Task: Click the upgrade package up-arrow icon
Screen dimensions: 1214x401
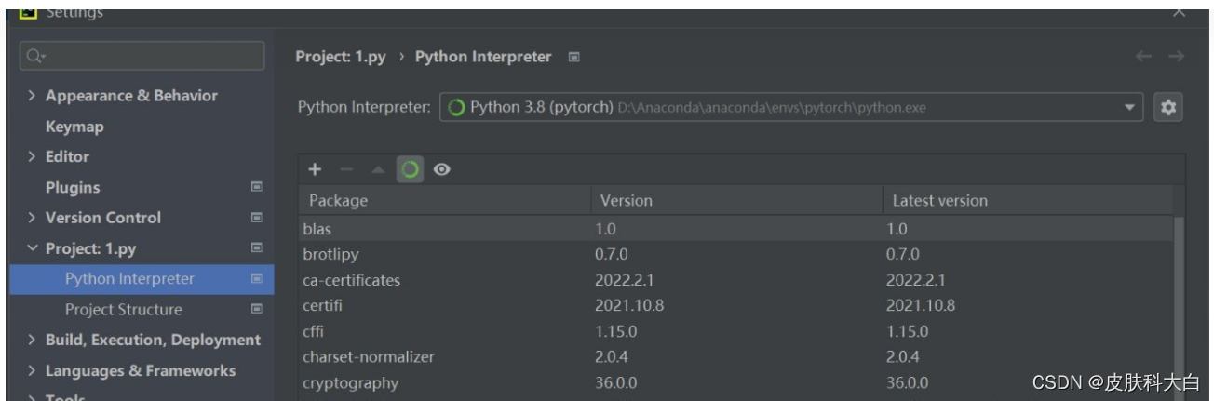Action: tap(377, 169)
